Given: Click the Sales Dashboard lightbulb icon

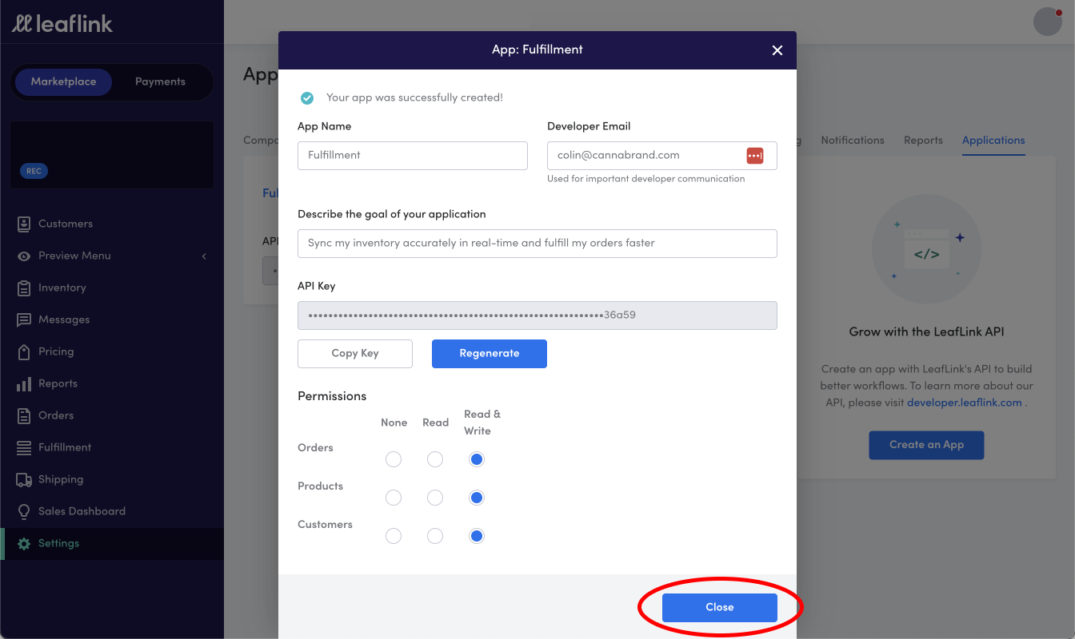Looking at the screenshot, I should (x=24, y=511).
